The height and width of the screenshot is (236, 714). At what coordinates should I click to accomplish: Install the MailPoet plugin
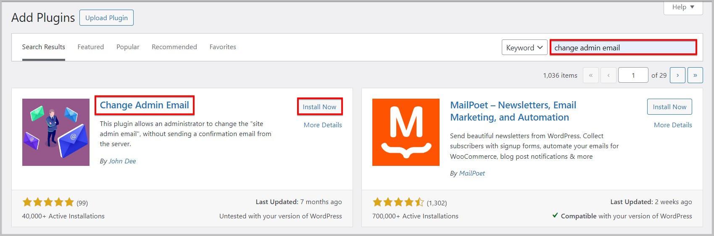(x=669, y=107)
